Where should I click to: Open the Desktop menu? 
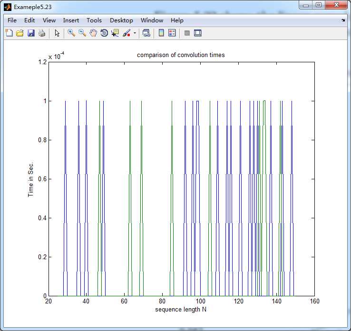tap(121, 20)
